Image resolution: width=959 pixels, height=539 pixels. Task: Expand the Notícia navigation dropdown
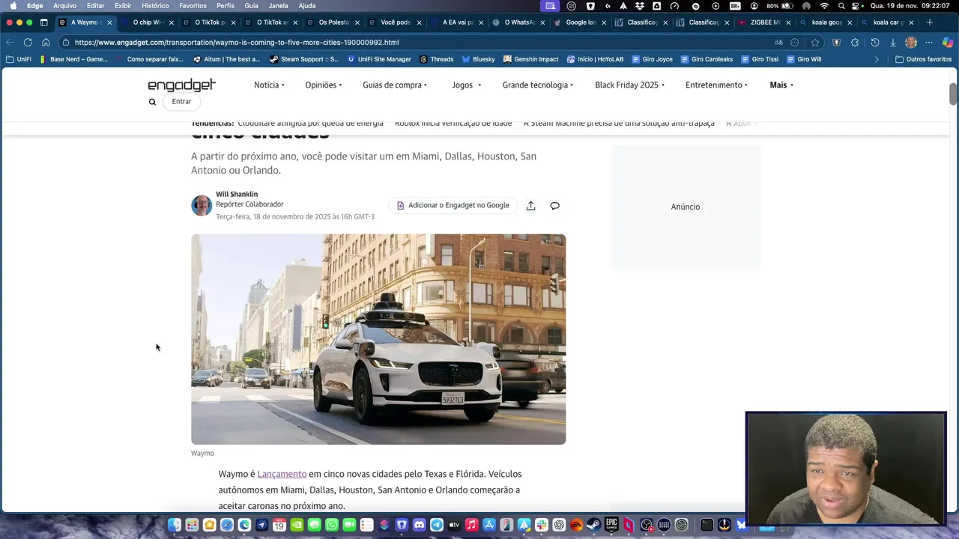(269, 85)
